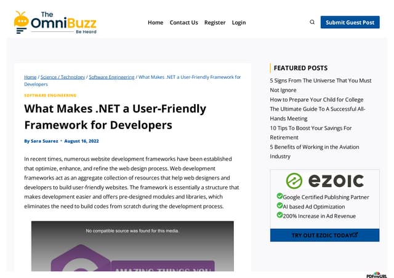Image resolution: width=394 pixels, height=278 pixels.
Task: Click the PDFmyURL badge icon
Action: click(376, 274)
